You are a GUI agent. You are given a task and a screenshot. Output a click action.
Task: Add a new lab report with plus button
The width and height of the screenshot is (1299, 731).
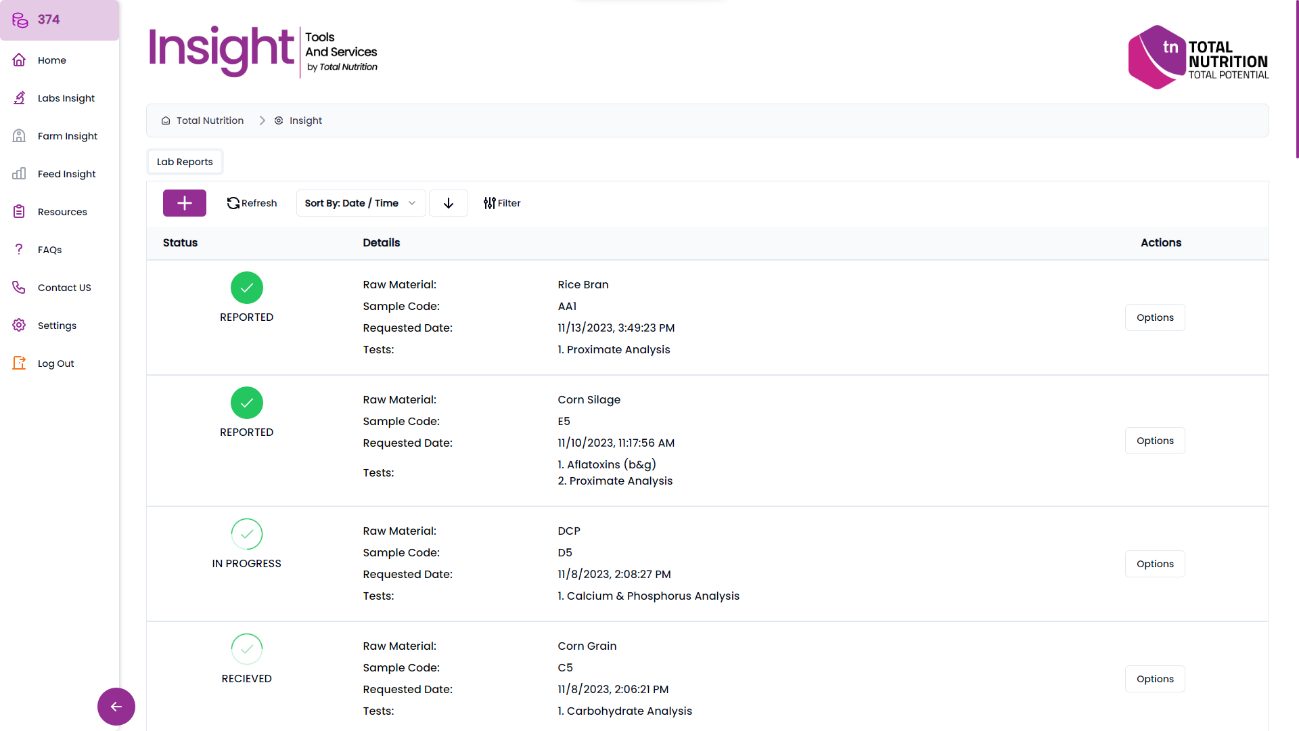coord(184,203)
